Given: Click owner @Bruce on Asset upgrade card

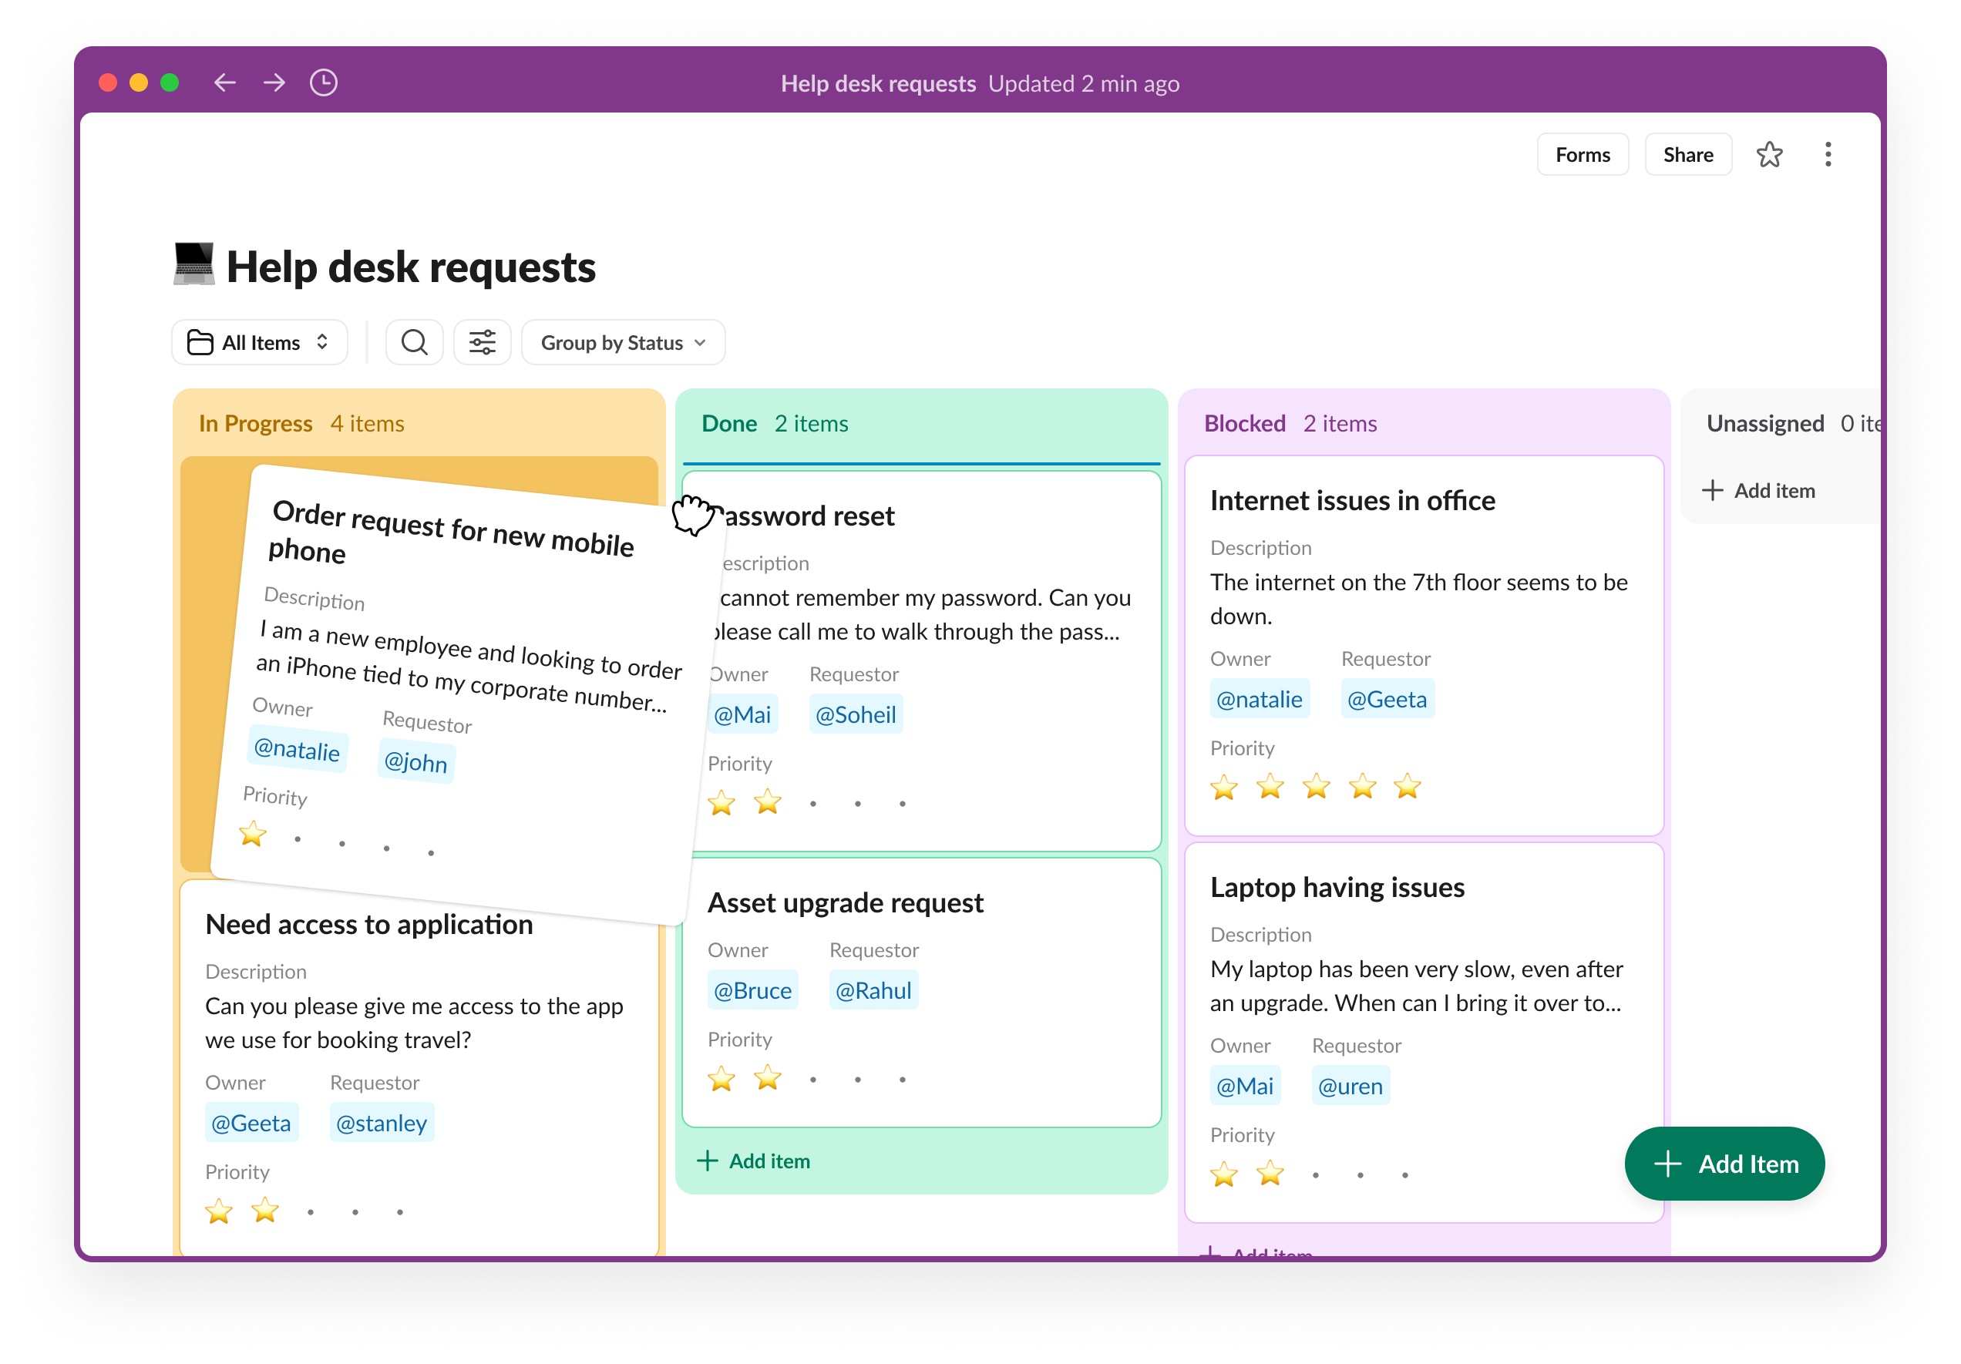Looking at the screenshot, I should (x=752, y=991).
